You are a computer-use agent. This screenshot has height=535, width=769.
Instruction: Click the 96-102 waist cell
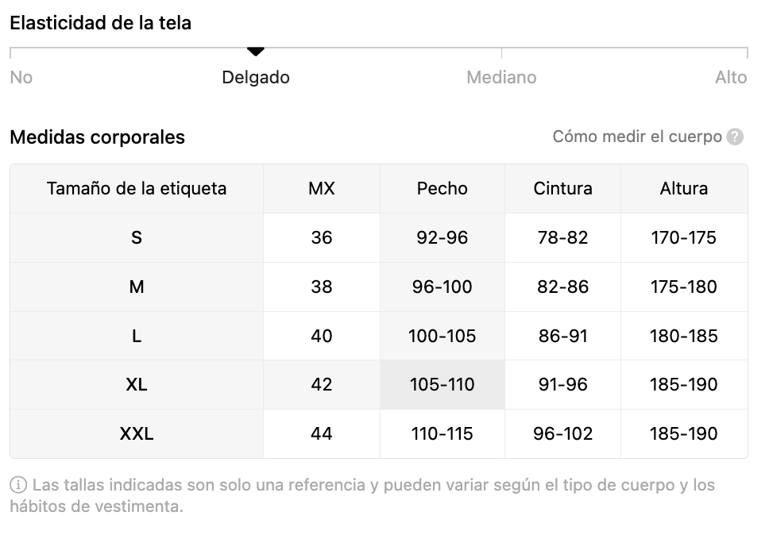tap(562, 434)
